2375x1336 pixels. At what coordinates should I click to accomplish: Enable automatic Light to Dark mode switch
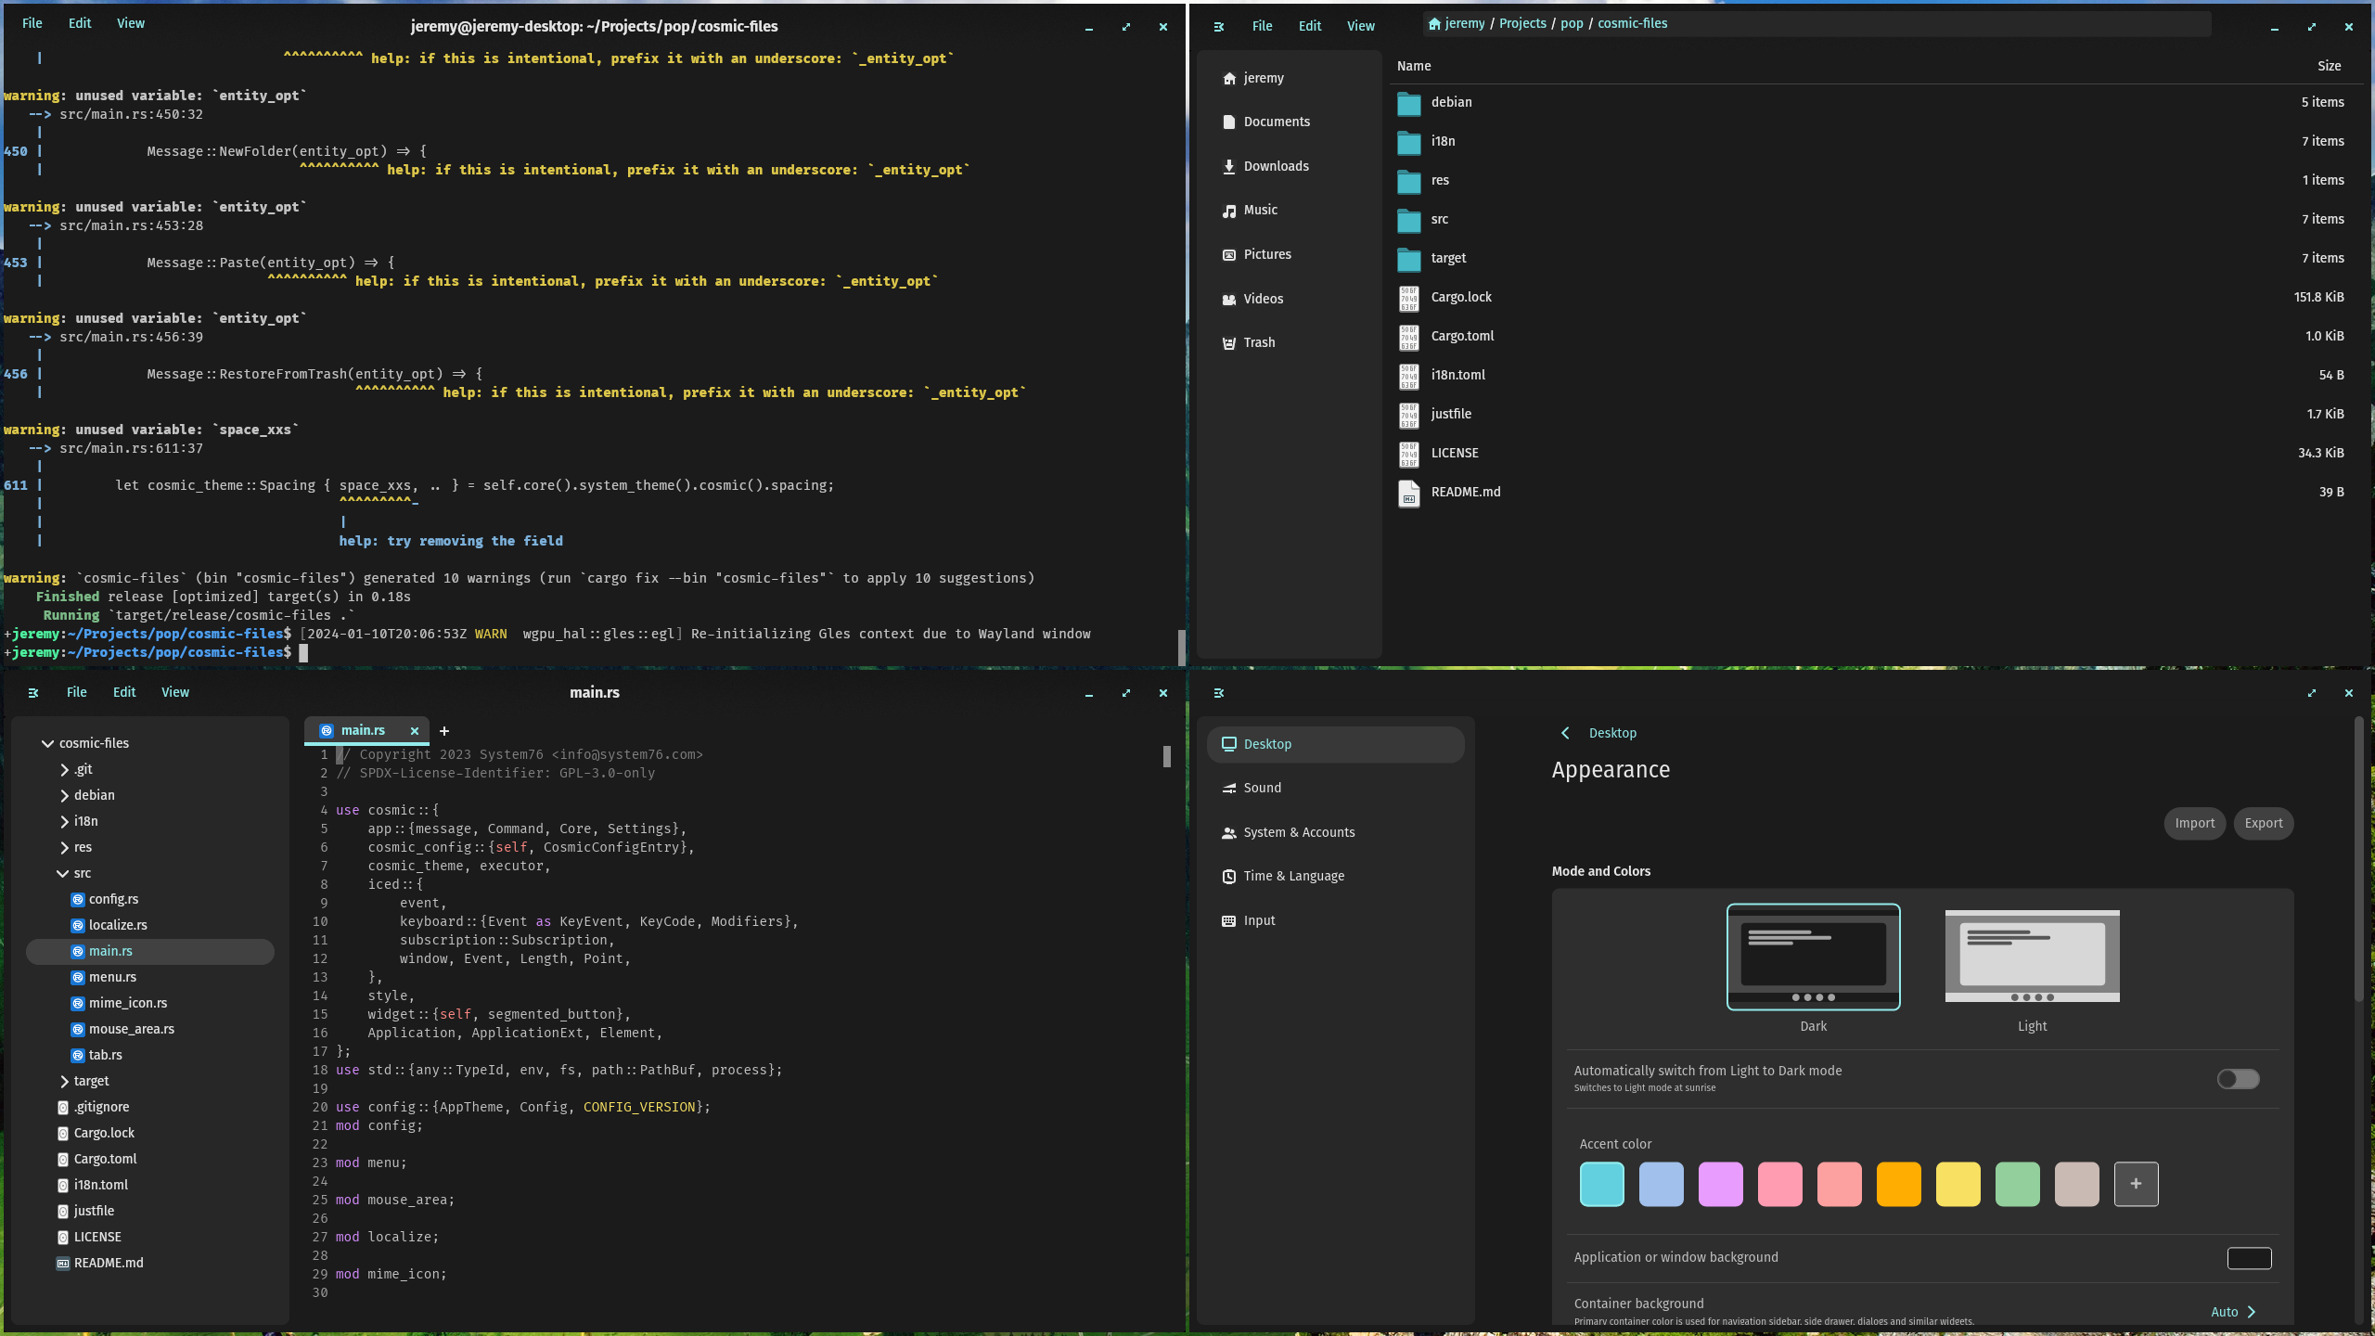(x=2238, y=1079)
